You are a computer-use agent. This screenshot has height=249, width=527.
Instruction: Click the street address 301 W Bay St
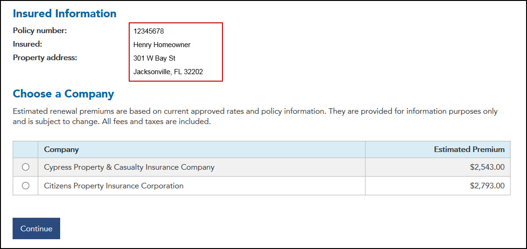point(154,58)
